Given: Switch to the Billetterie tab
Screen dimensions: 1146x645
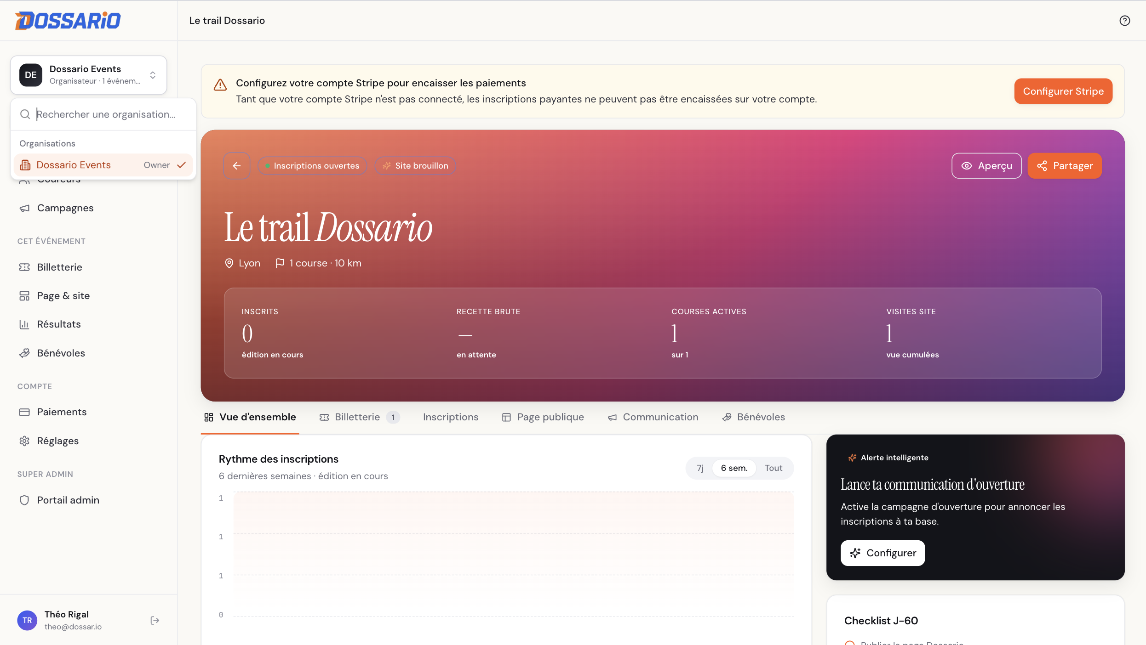Looking at the screenshot, I should (359, 417).
